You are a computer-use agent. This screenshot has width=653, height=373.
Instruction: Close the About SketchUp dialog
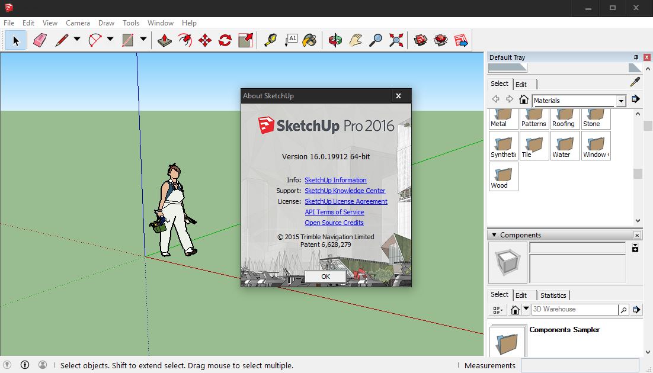pos(399,96)
